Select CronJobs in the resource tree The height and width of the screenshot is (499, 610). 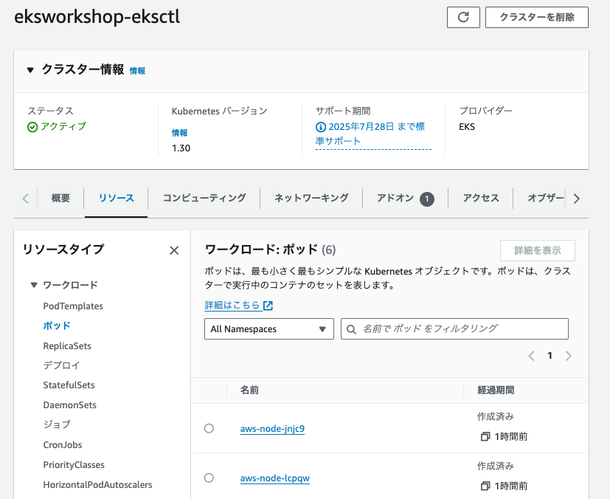63,445
